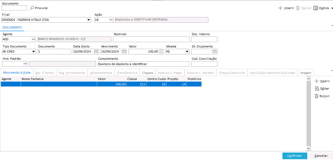Open the Vencimento calendar picker
333x160 pixels.
click(124, 51)
